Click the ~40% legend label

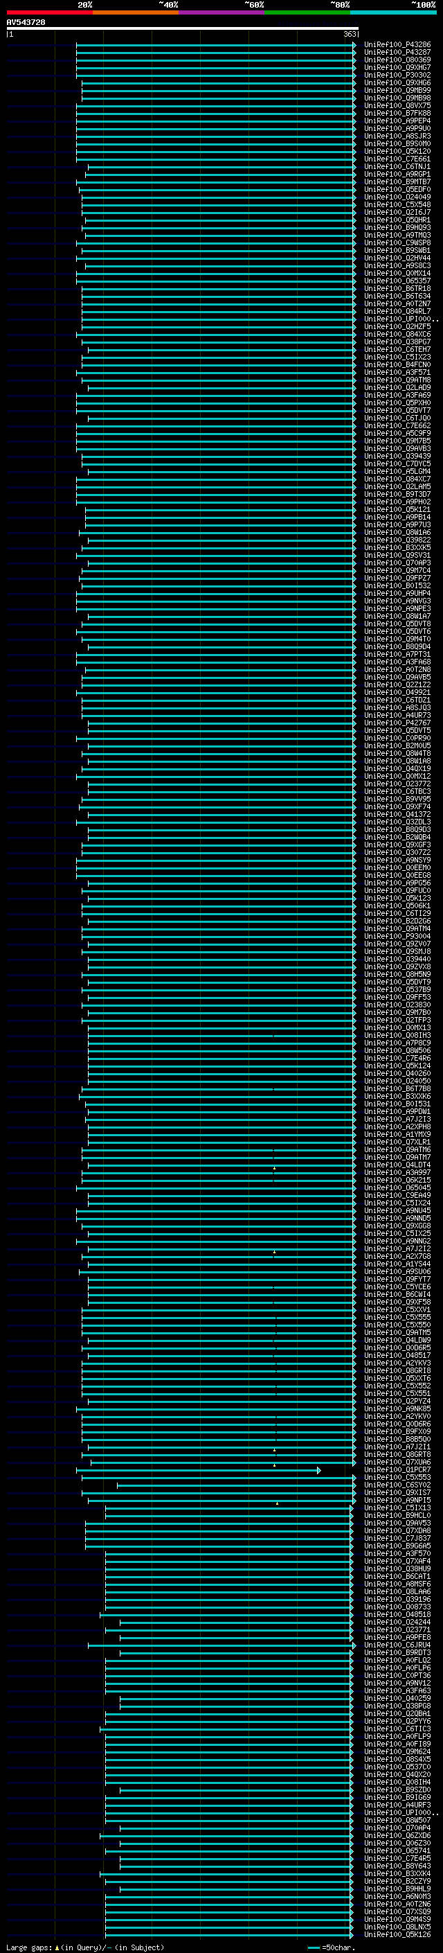pos(168,5)
